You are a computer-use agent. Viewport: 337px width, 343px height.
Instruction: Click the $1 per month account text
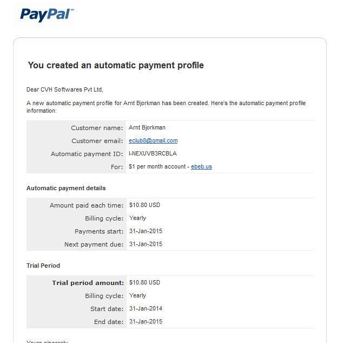(x=157, y=166)
